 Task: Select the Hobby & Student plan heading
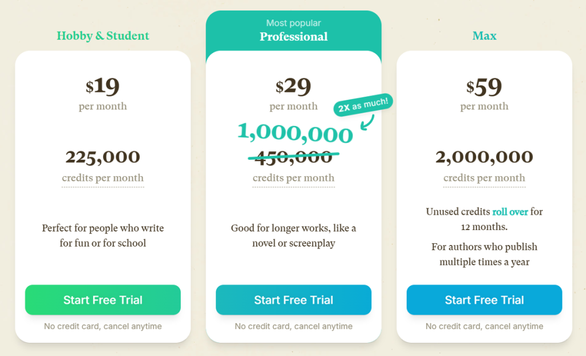102,35
